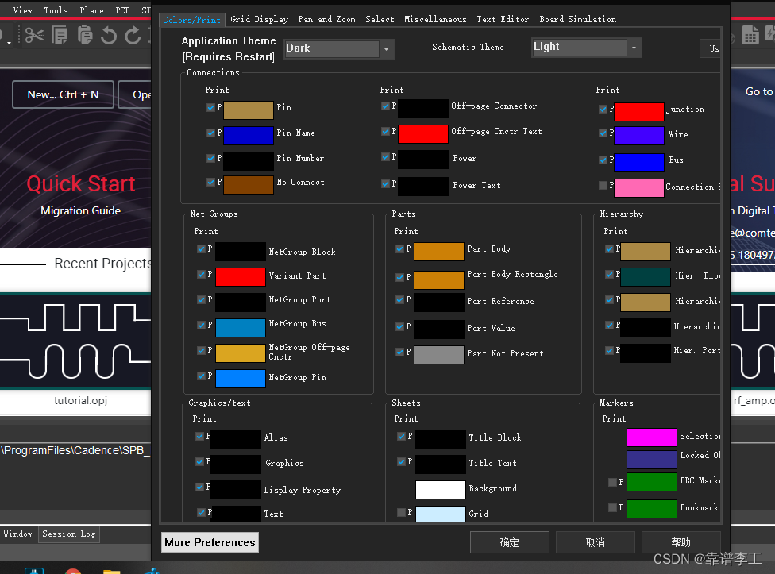Open the View menu in main window
775x574 pixels.
pyautogui.click(x=23, y=10)
